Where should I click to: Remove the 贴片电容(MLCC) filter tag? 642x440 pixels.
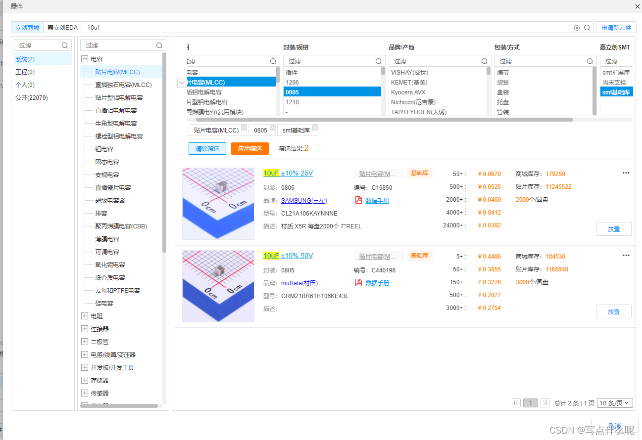click(x=244, y=127)
